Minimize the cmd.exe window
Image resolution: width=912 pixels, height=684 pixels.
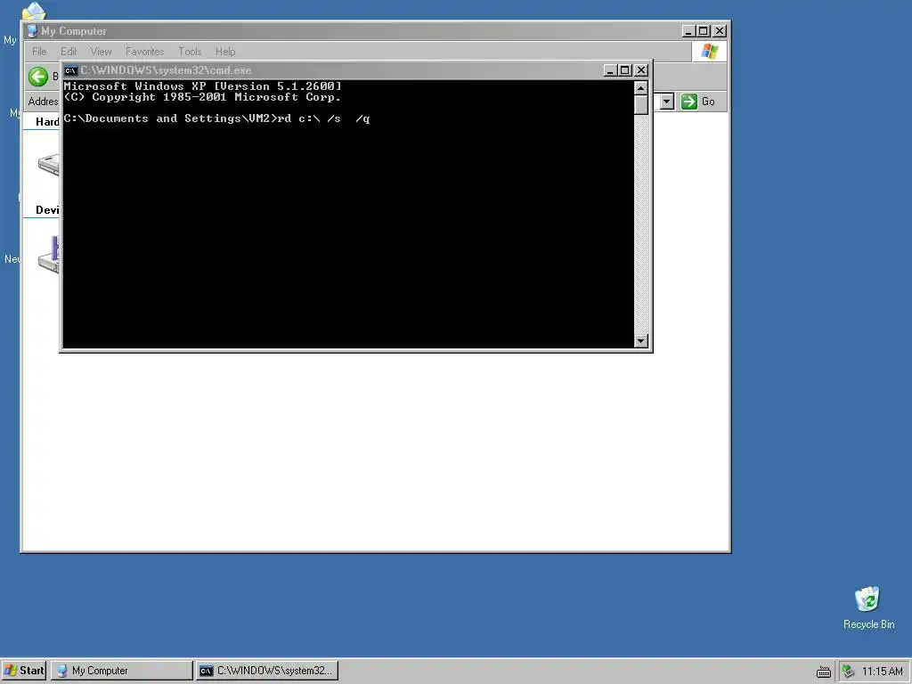[609, 70]
